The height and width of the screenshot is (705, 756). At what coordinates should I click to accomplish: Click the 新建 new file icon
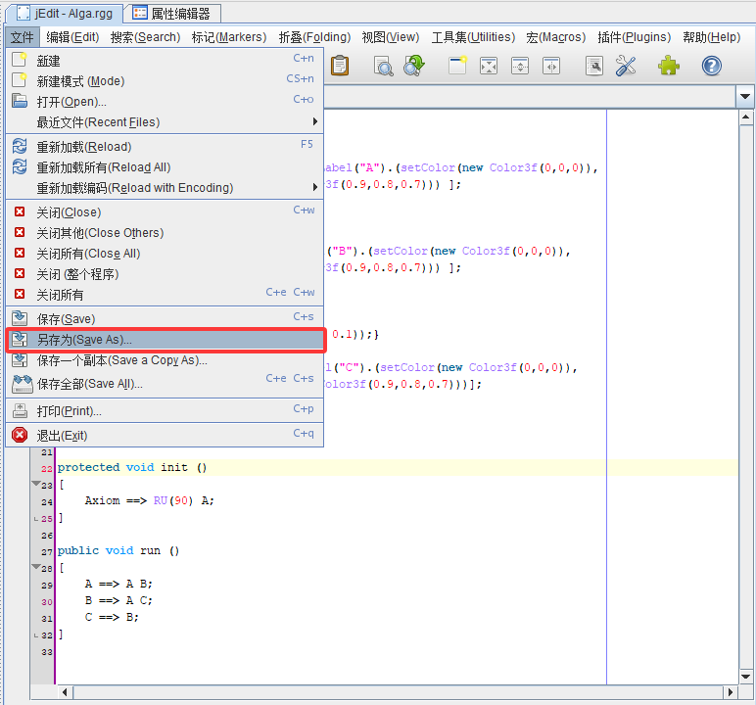pos(20,60)
